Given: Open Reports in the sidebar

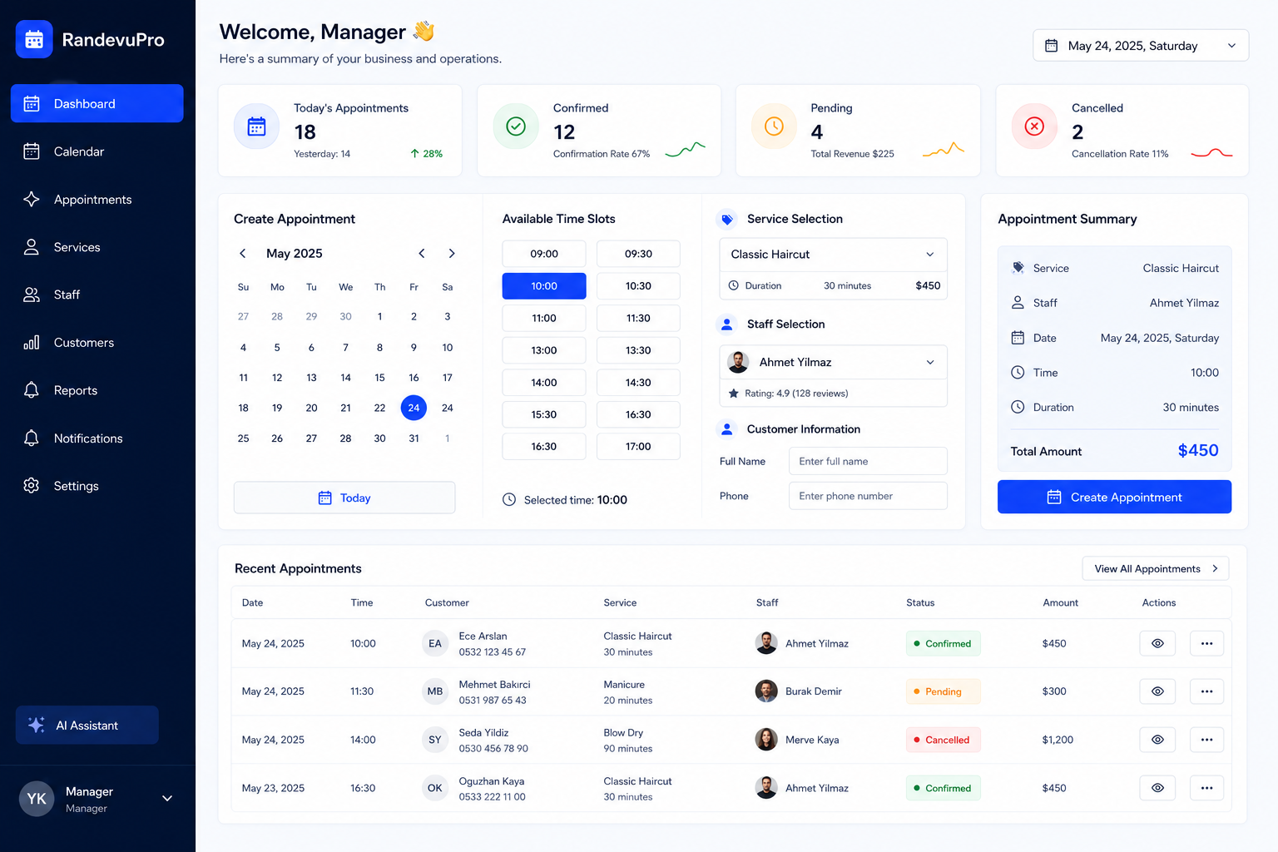Looking at the screenshot, I should (x=97, y=390).
